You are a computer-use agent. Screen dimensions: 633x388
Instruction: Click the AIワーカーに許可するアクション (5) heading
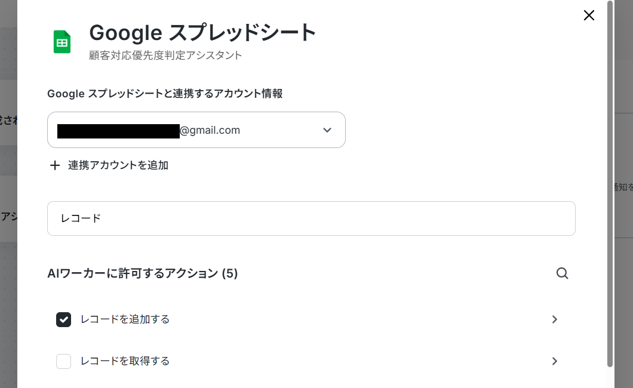pos(143,273)
